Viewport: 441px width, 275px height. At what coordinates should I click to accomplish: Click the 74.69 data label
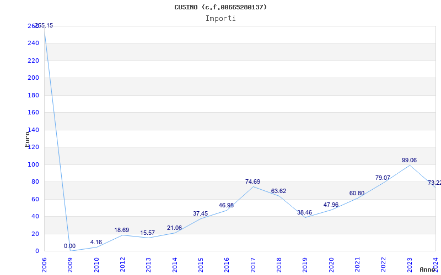pyautogui.click(x=252, y=182)
